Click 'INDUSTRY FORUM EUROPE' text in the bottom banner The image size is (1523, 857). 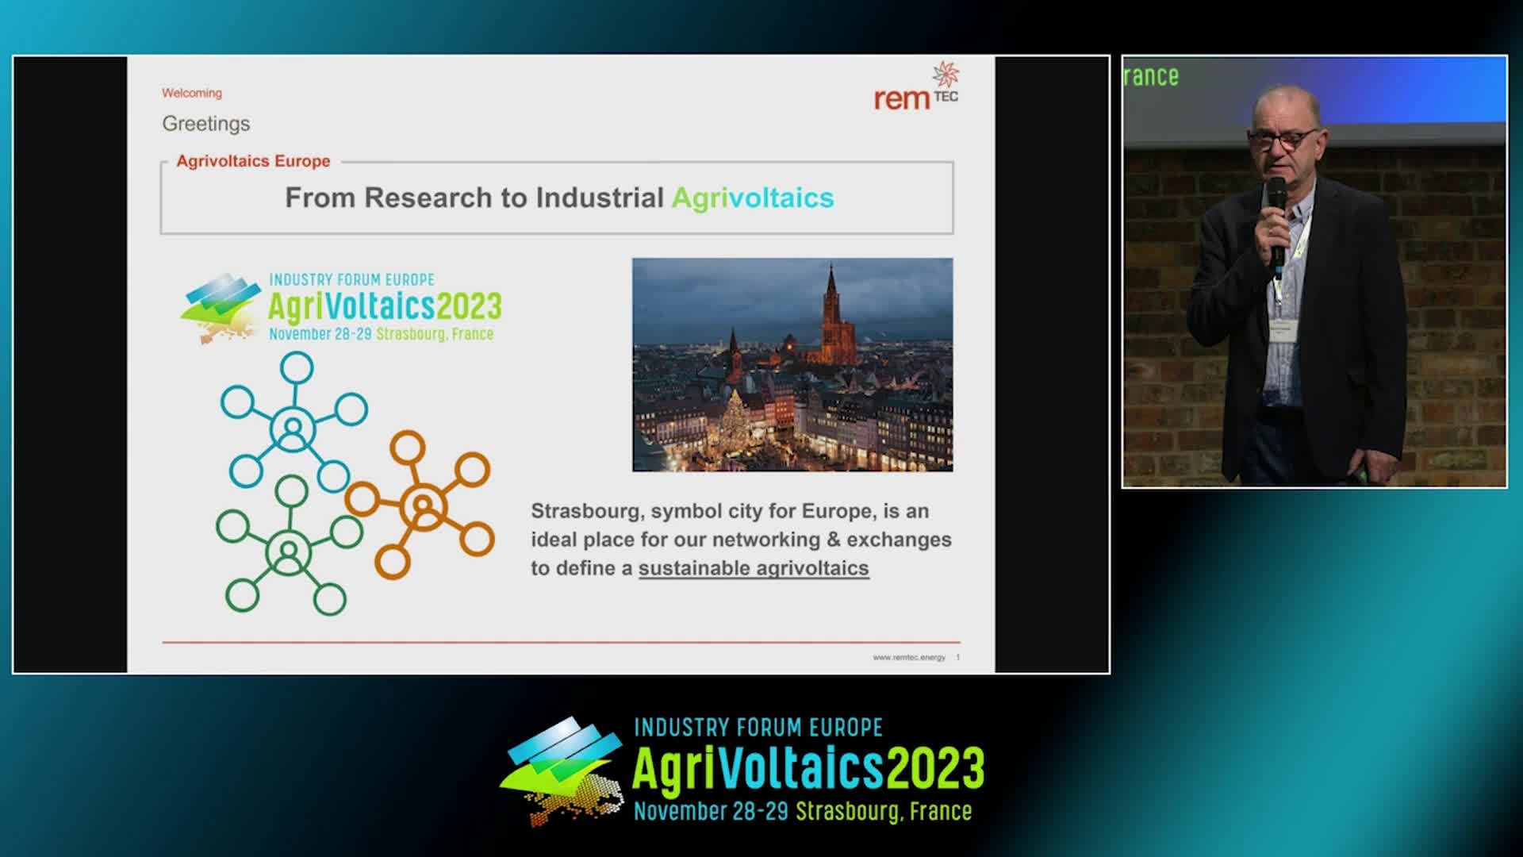[x=758, y=728]
